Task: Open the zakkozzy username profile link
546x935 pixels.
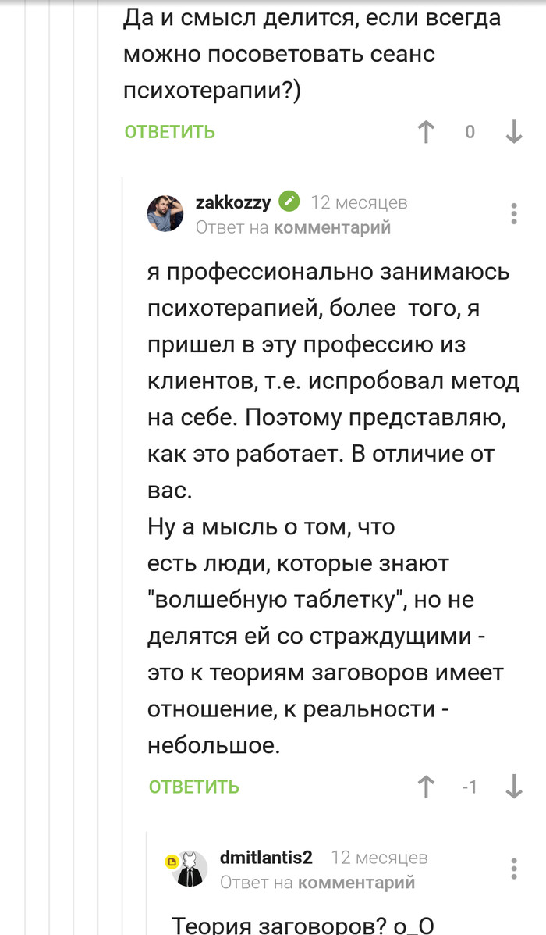Action: [x=233, y=202]
